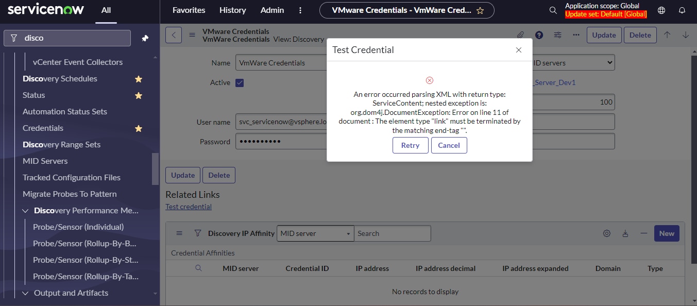
Task: Open the more options kebab in top bar
Action: pyautogui.click(x=301, y=10)
